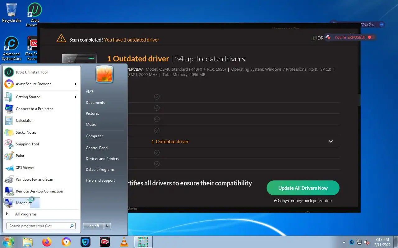Click the user account picture thumbnail

pyautogui.click(x=104, y=74)
